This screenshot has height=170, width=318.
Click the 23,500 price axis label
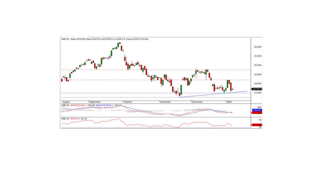tap(258, 93)
